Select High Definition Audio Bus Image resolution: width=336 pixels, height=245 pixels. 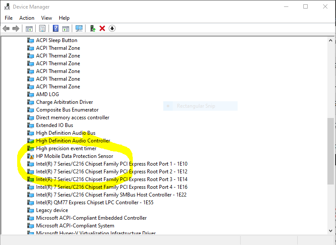point(66,133)
